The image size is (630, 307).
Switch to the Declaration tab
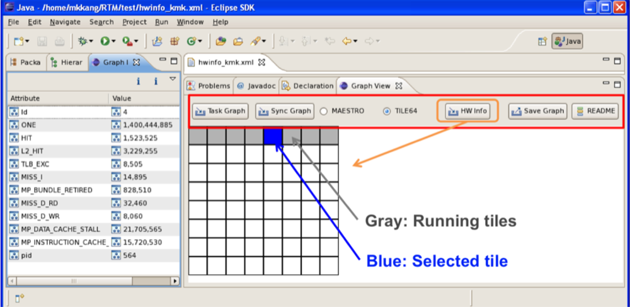[x=308, y=86]
